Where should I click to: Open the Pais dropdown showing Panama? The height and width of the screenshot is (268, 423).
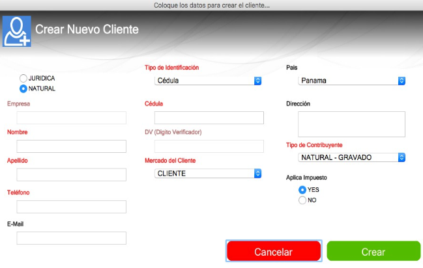coord(352,81)
